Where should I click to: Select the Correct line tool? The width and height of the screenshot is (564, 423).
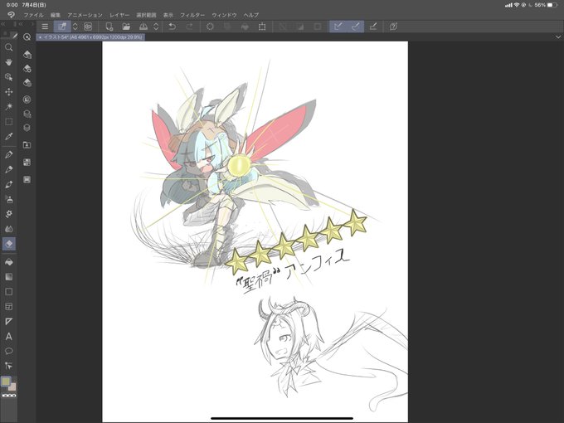[x=9, y=366]
